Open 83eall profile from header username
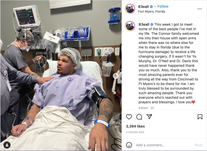This screenshot has height=151, width=207. click(x=143, y=7)
